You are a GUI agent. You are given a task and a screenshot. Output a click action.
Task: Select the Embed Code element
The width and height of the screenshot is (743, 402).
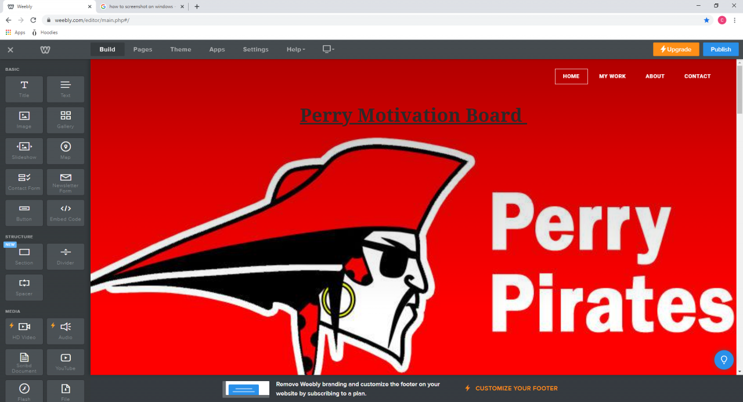click(x=66, y=213)
